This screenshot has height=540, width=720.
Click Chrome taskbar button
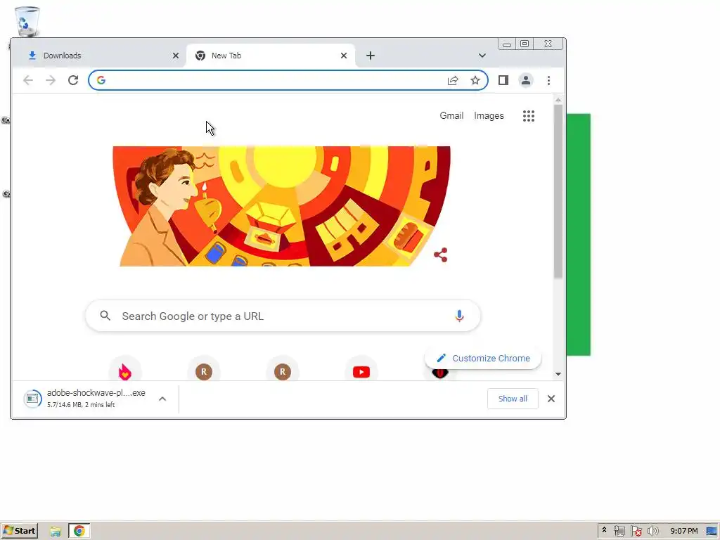pyautogui.click(x=79, y=532)
